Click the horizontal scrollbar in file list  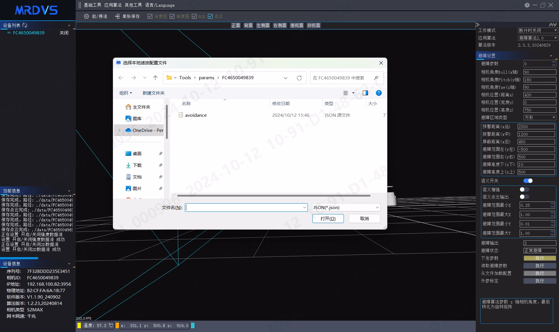click(x=274, y=196)
